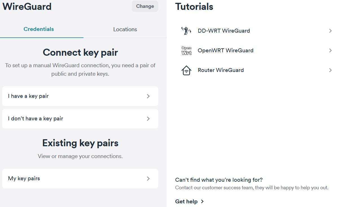Click the chevron beside "I have a key pair"
The height and width of the screenshot is (207, 343).
tap(148, 96)
